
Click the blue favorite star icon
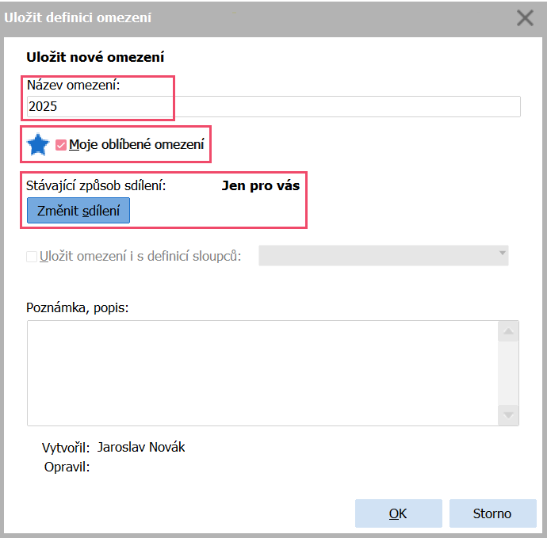pyautogui.click(x=37, y=145)
